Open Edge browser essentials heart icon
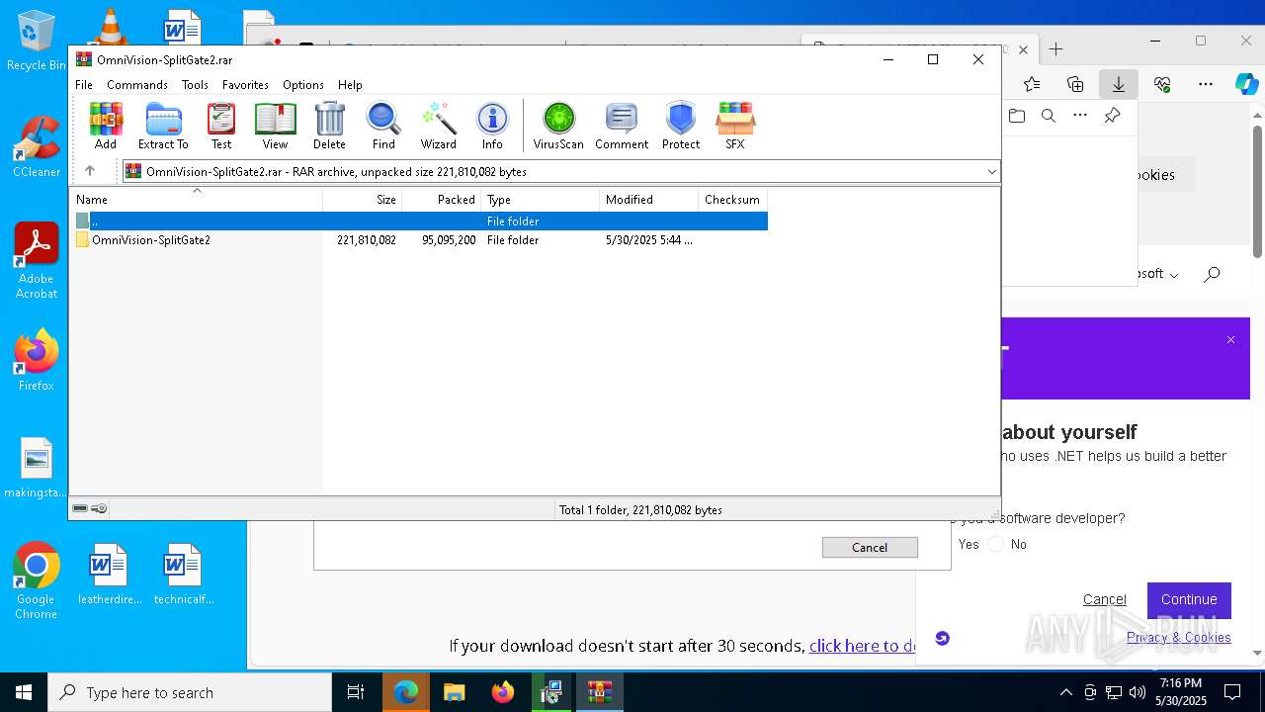The width and height of the screenshot is (1265, 712). point(1162,84)
